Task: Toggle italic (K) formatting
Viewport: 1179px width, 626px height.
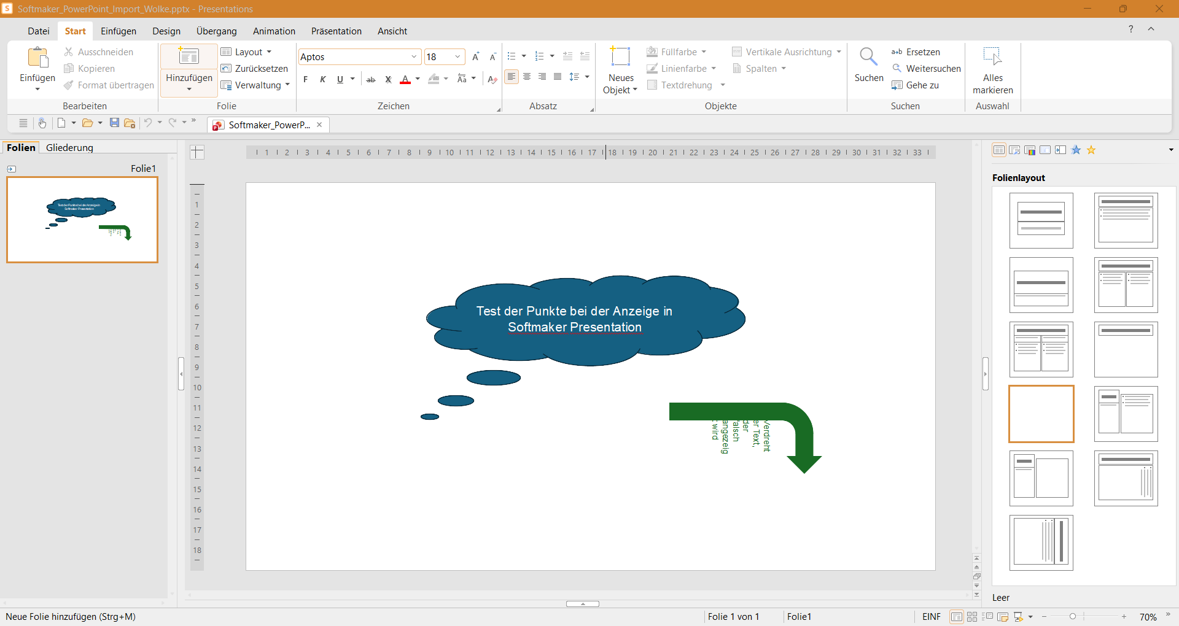Action: (x=323, y=79)
